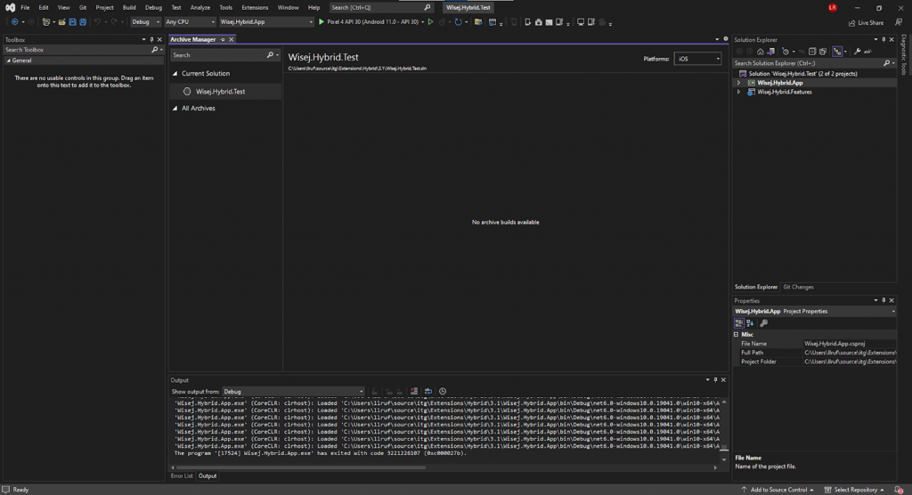912x495 pixels.
Task: Click the Output horizontal scrollbar thumb
Action: [x=301, y=467]
